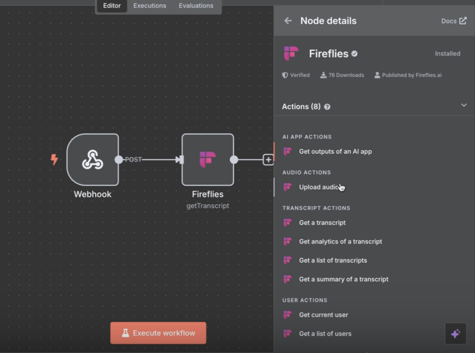Click the AI APP ACTIONS section header

(x=307, y=137)
